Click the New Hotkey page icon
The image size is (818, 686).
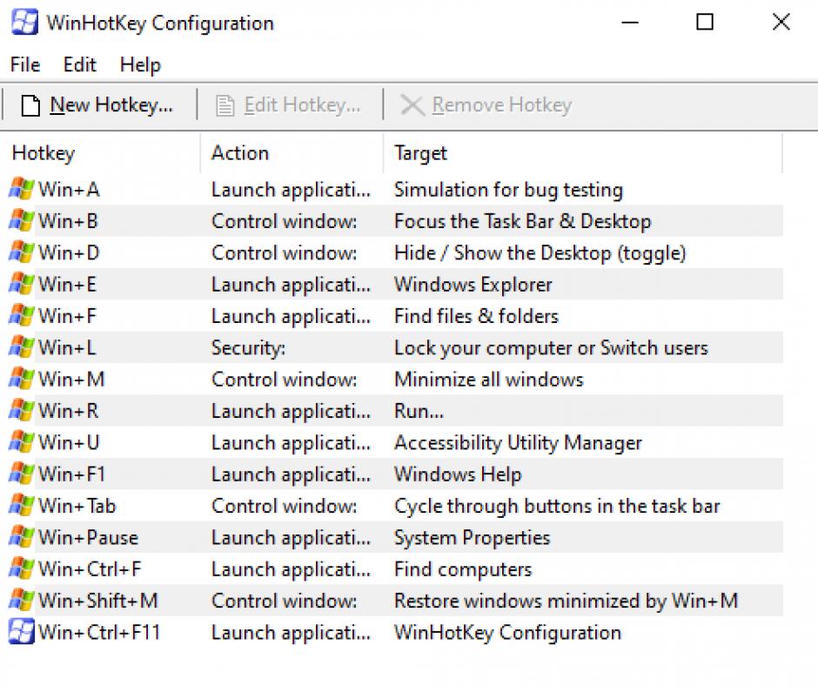30,105
